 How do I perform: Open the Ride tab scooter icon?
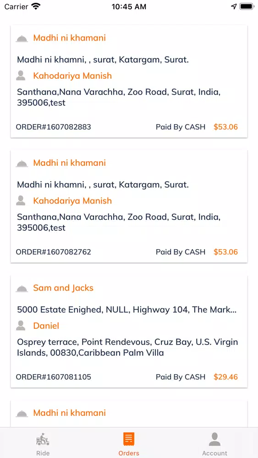pyautogui.click(x=43, y=439)
